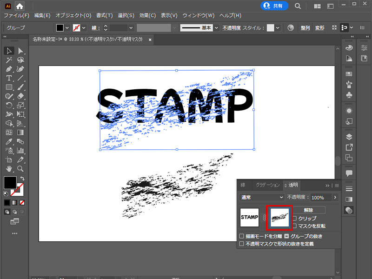This screenshot has width=372, height=279.
Task: Select the Type tool
Action: tap(8, 78)
